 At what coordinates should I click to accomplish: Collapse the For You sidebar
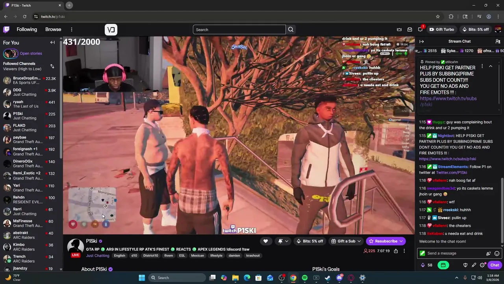coord(52,42)
